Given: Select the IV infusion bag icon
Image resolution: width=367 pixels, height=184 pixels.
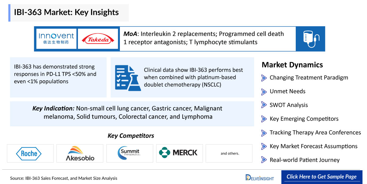Looking at the screenshot, I should click(x=310, y=39).
